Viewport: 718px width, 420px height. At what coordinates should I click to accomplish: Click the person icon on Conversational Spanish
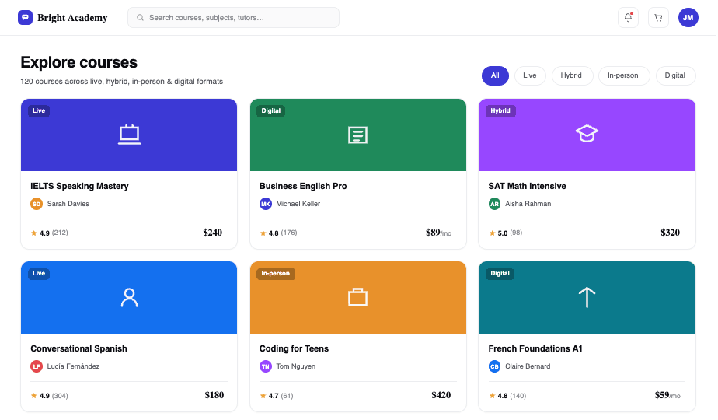point(130,298)
